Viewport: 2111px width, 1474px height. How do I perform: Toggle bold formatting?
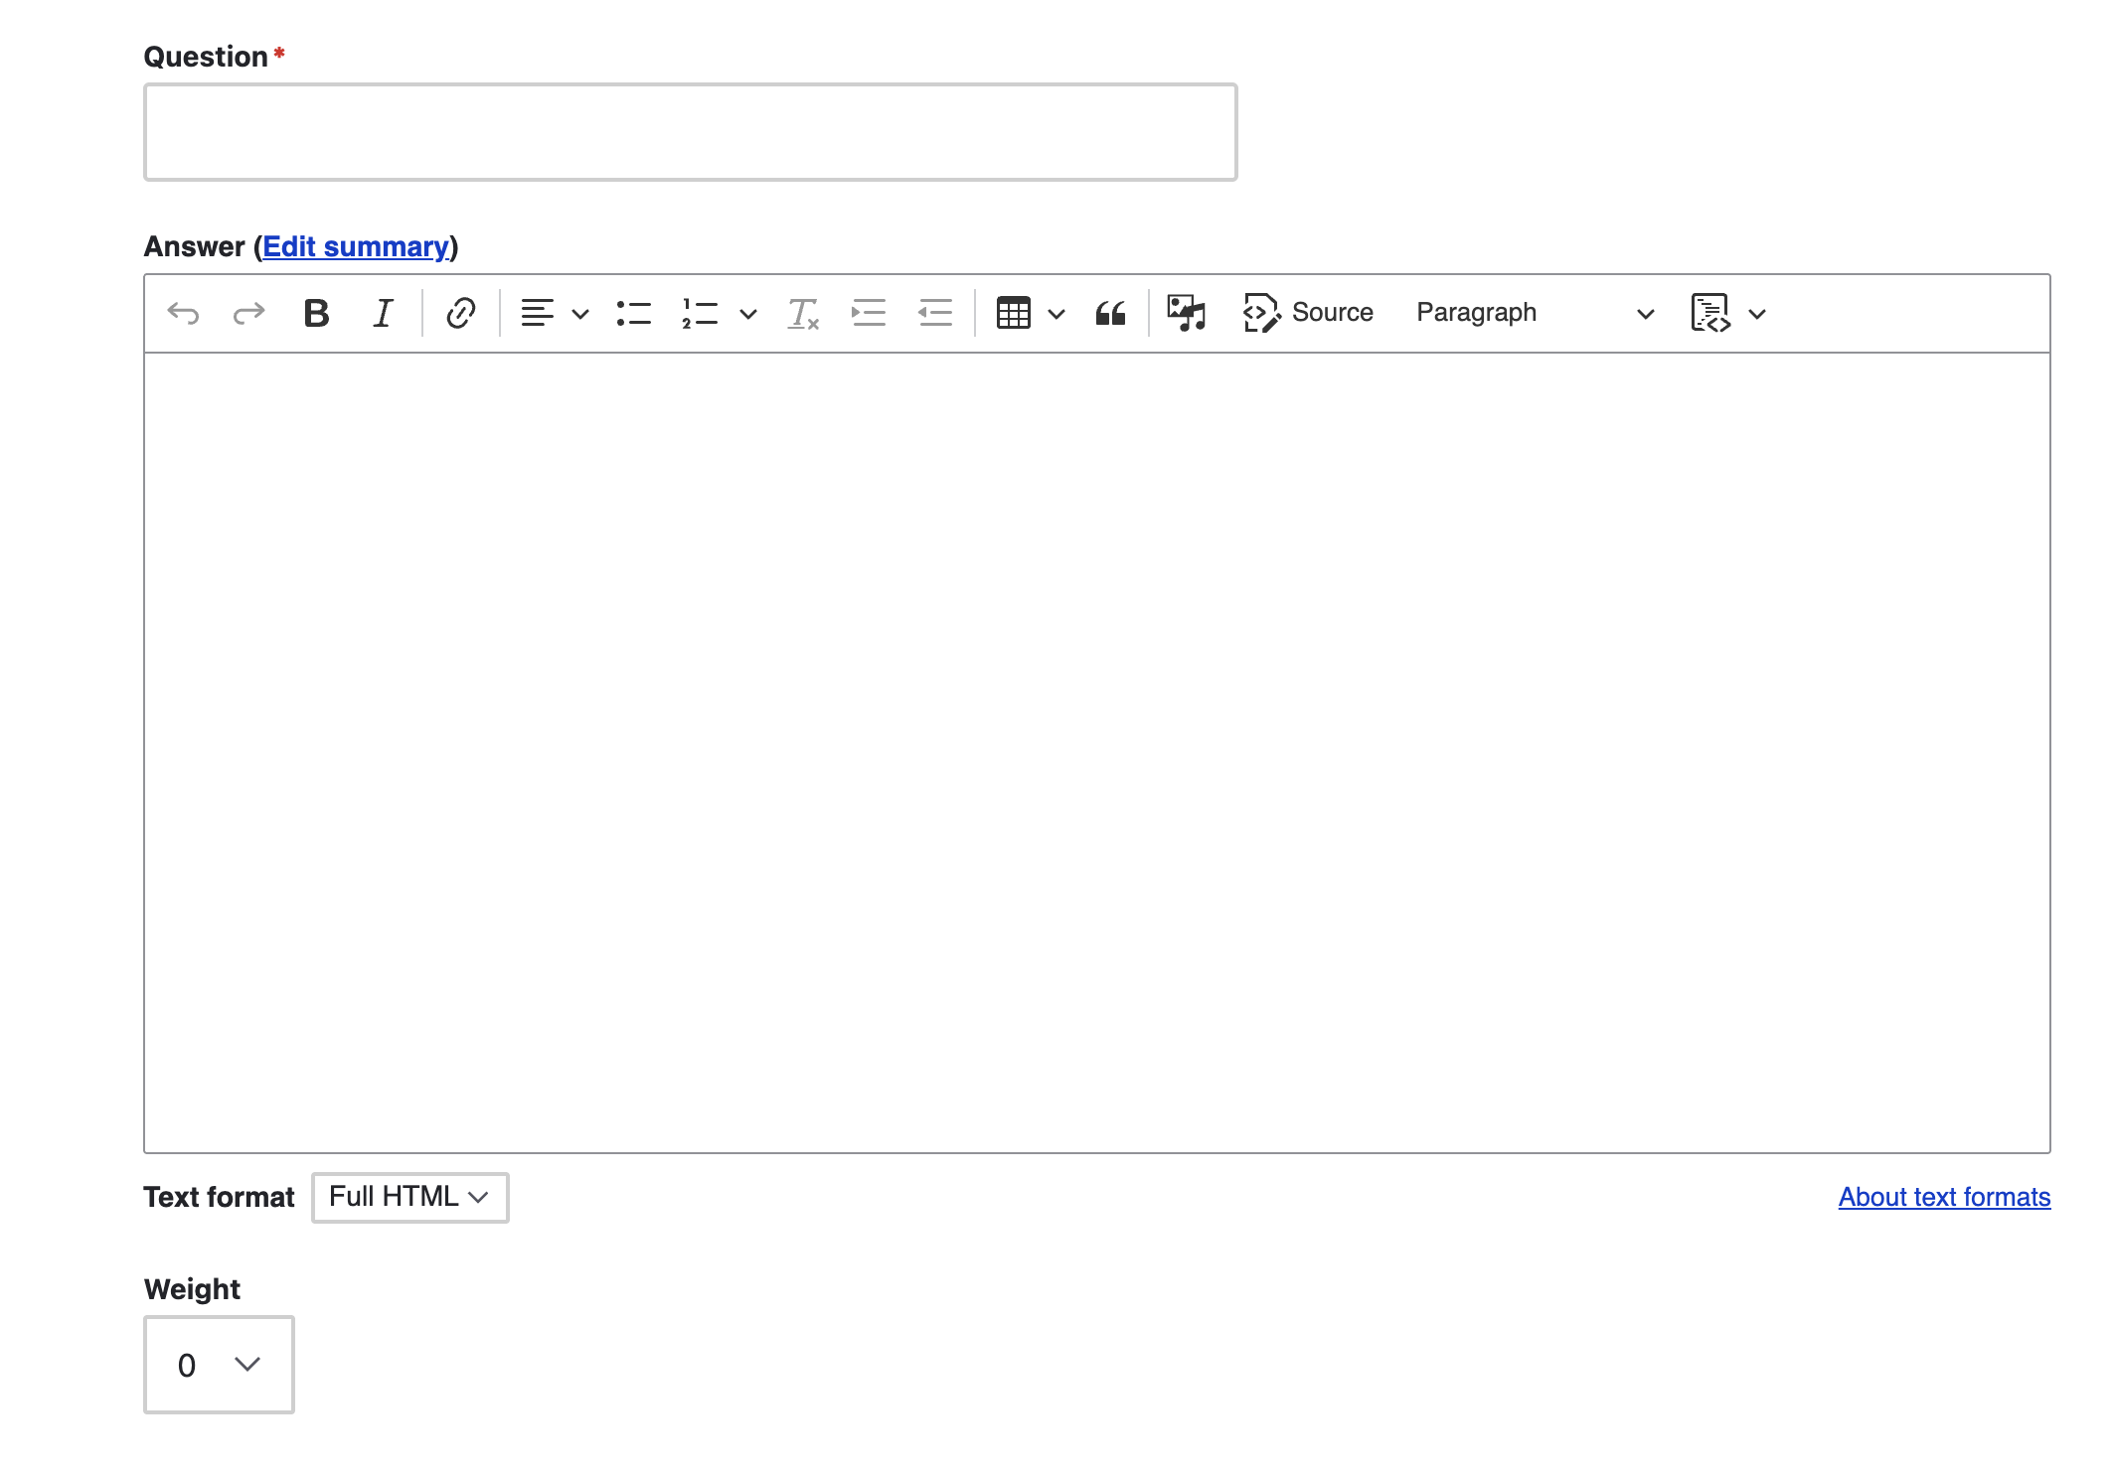tap(316, 313)
